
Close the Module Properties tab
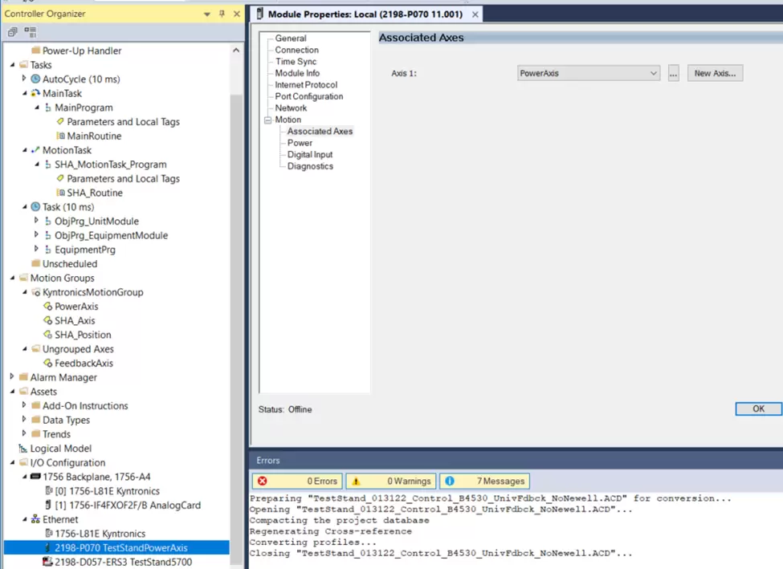(475, 14)
